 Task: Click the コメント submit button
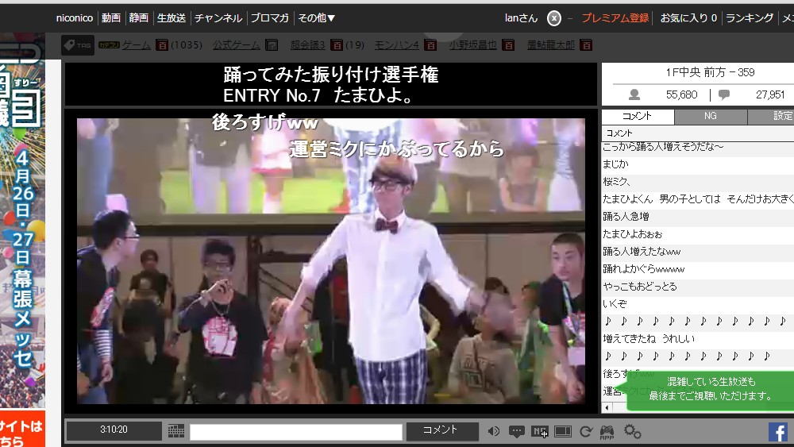[442, 431]
